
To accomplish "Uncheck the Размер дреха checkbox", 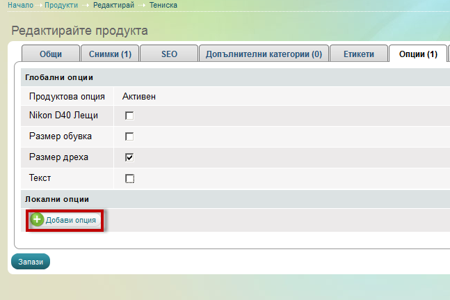I will tap(129, 157).
